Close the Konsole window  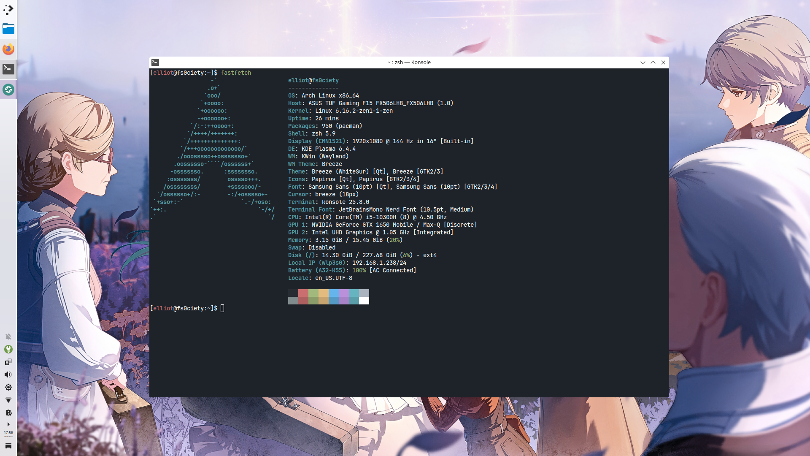(x=663, y=62)
